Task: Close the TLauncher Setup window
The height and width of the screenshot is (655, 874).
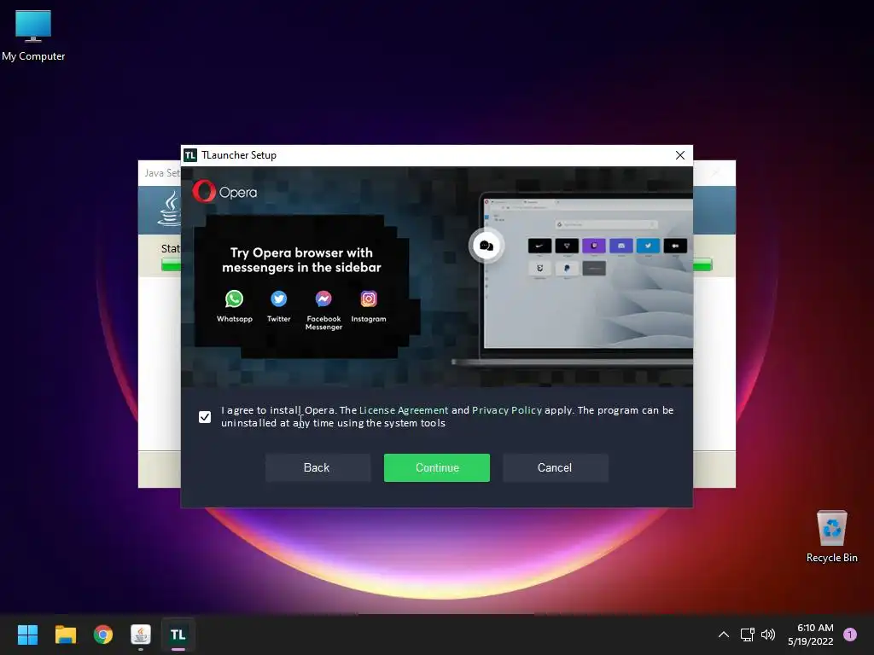Action: (680, 155)
